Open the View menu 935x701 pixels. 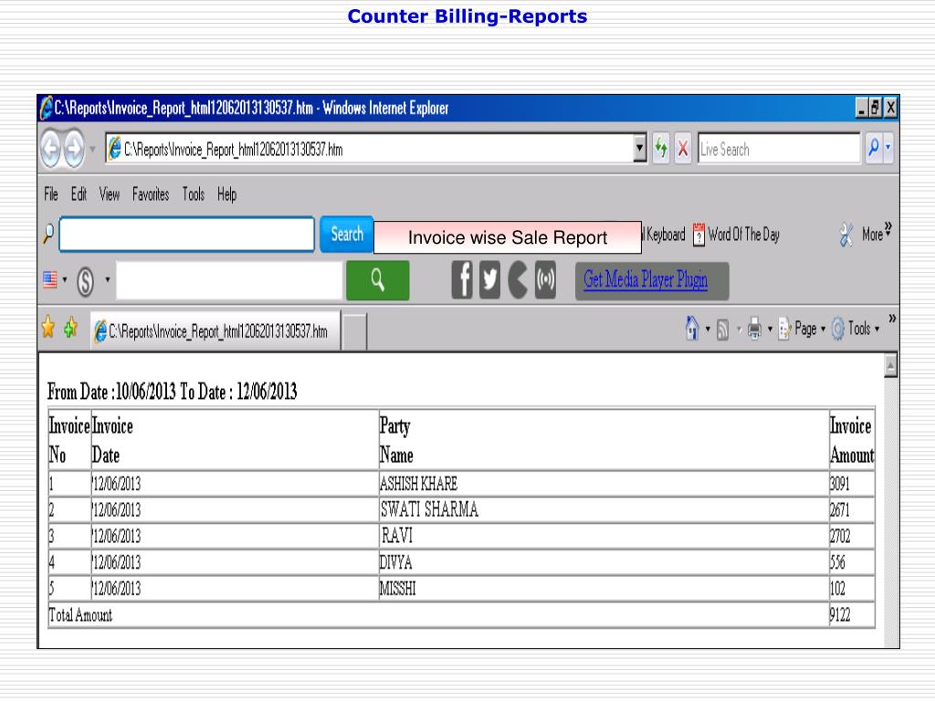coord(110,194)
